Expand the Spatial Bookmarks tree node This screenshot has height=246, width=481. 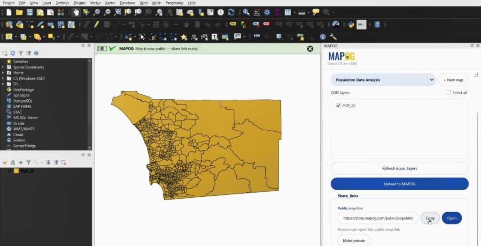[3, 67]
